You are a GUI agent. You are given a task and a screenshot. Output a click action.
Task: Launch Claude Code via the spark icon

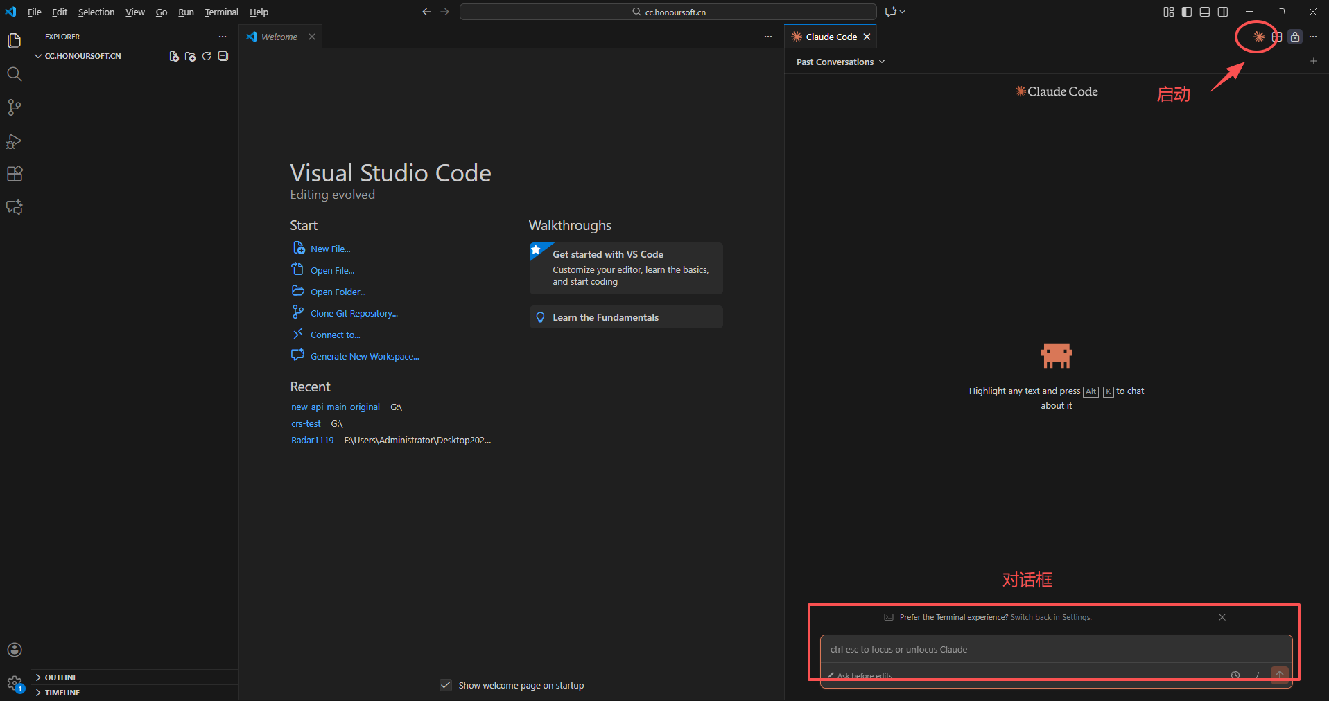click(x=1258, y=37)
